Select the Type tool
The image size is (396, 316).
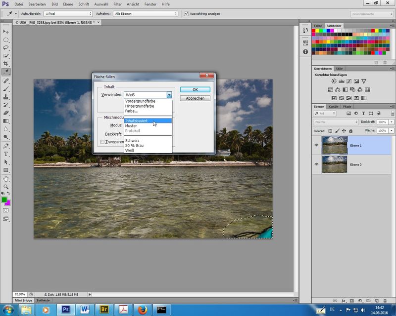pos(6,154)
